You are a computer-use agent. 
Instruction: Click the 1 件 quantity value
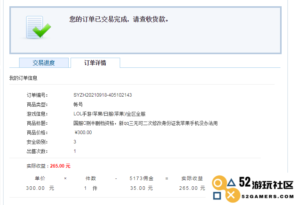pos(91,188)
